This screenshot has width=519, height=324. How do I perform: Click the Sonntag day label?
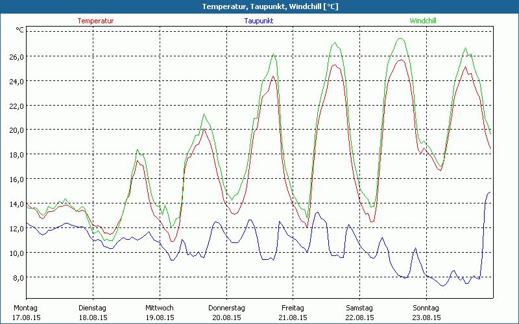[426, 308]
